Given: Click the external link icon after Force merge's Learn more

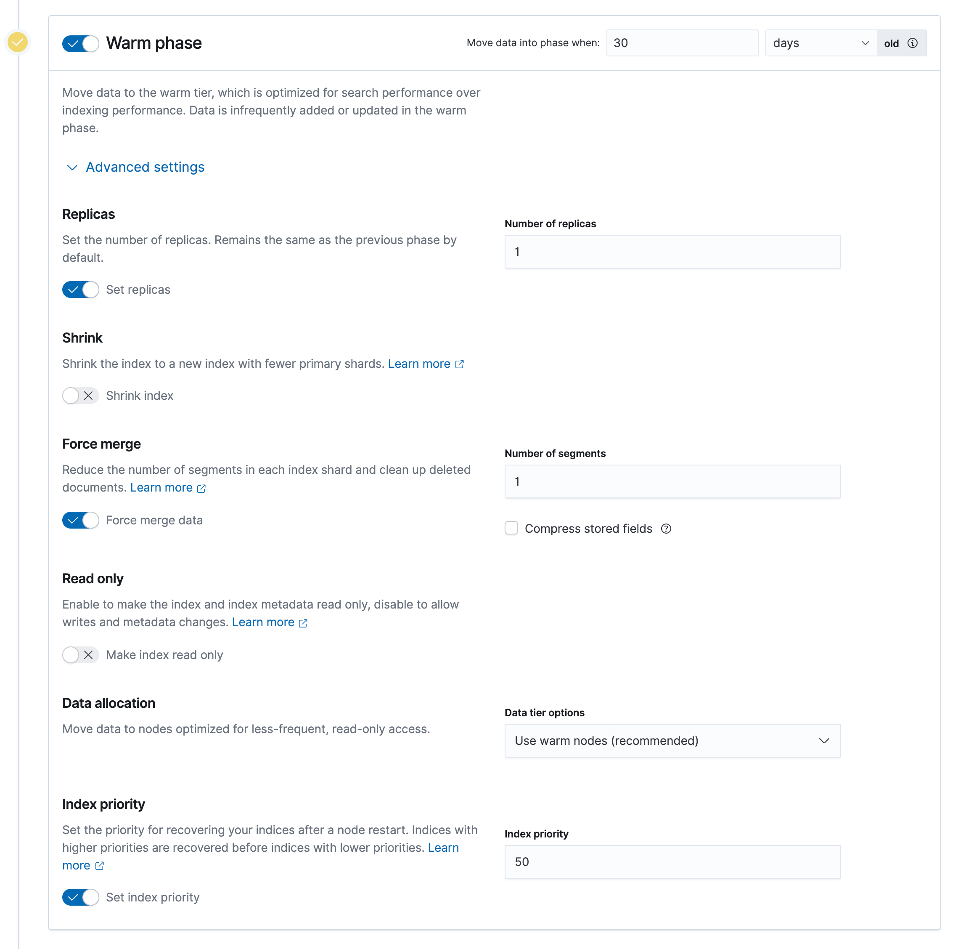Looking at the screenshot, I should (201, 488).
